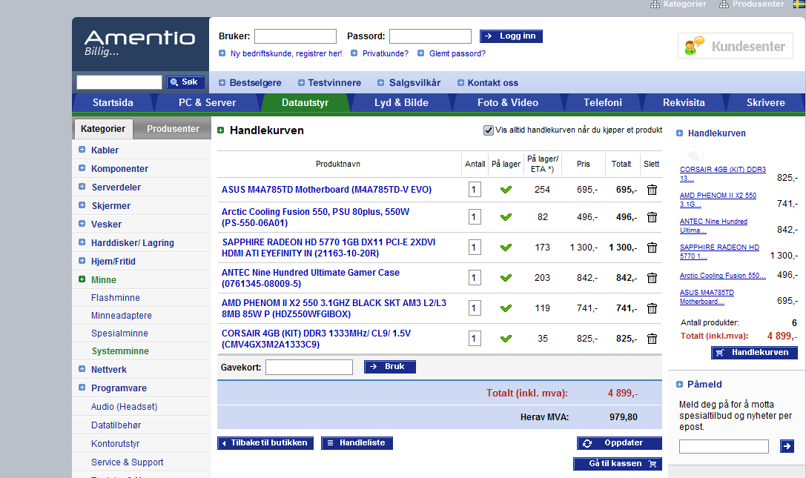Open Bestselgere link
Viewport: 806px width, 478px height.
coord(255,83)
